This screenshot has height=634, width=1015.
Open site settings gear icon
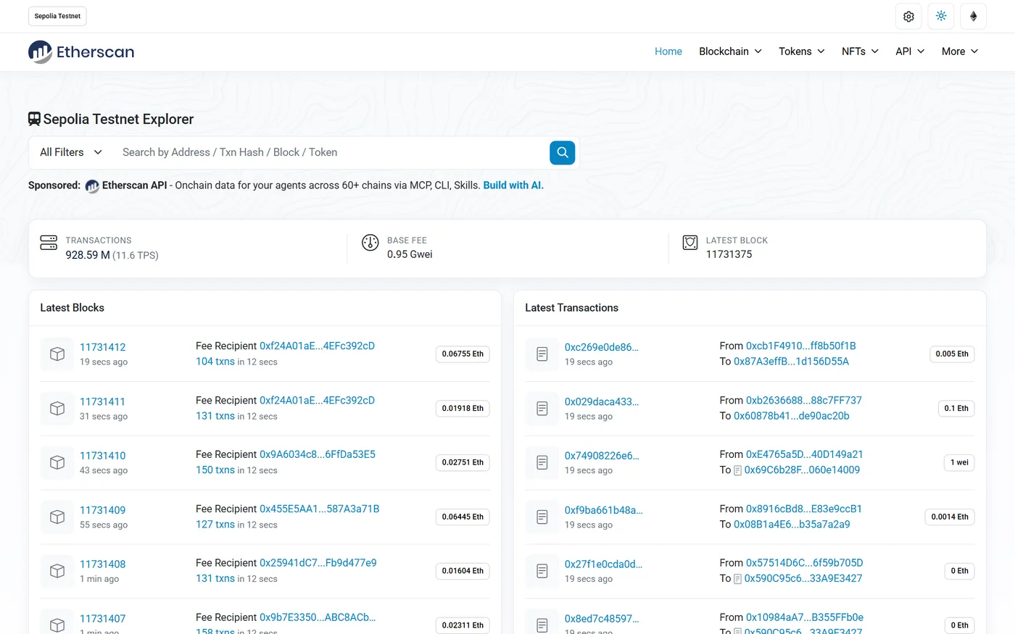(908, 16)
